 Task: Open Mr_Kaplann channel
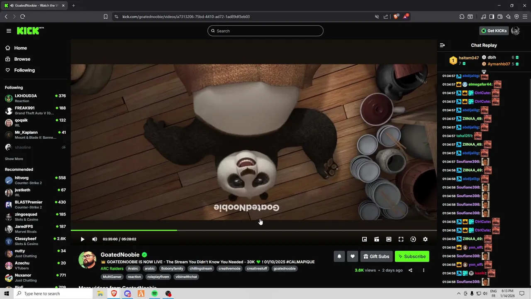pos(35,135)
